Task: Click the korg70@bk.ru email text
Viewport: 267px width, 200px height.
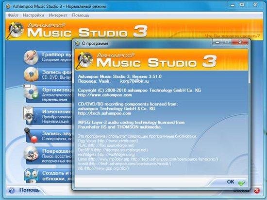Action: point(134,81)
